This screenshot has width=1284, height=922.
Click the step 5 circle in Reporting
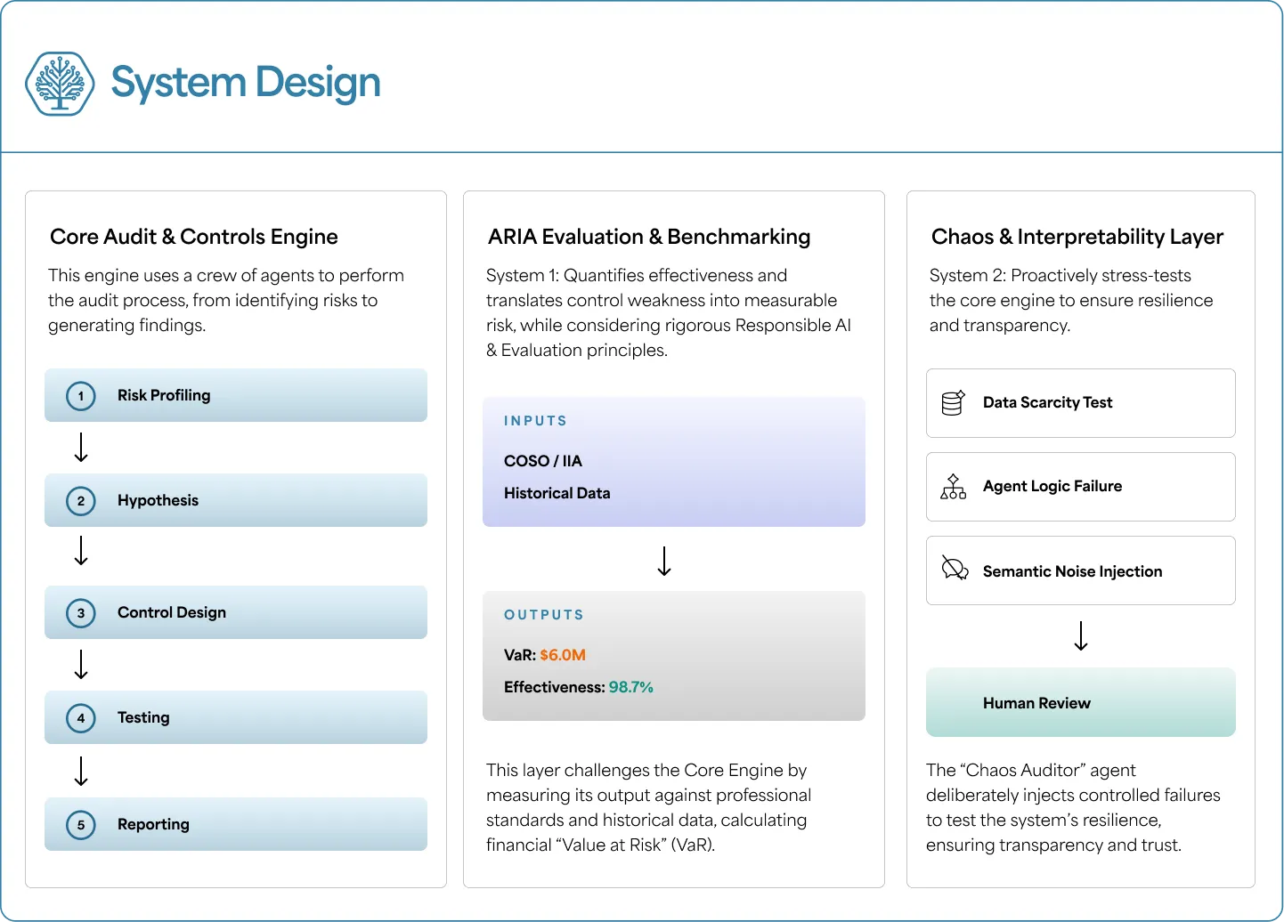coord(81,825)
